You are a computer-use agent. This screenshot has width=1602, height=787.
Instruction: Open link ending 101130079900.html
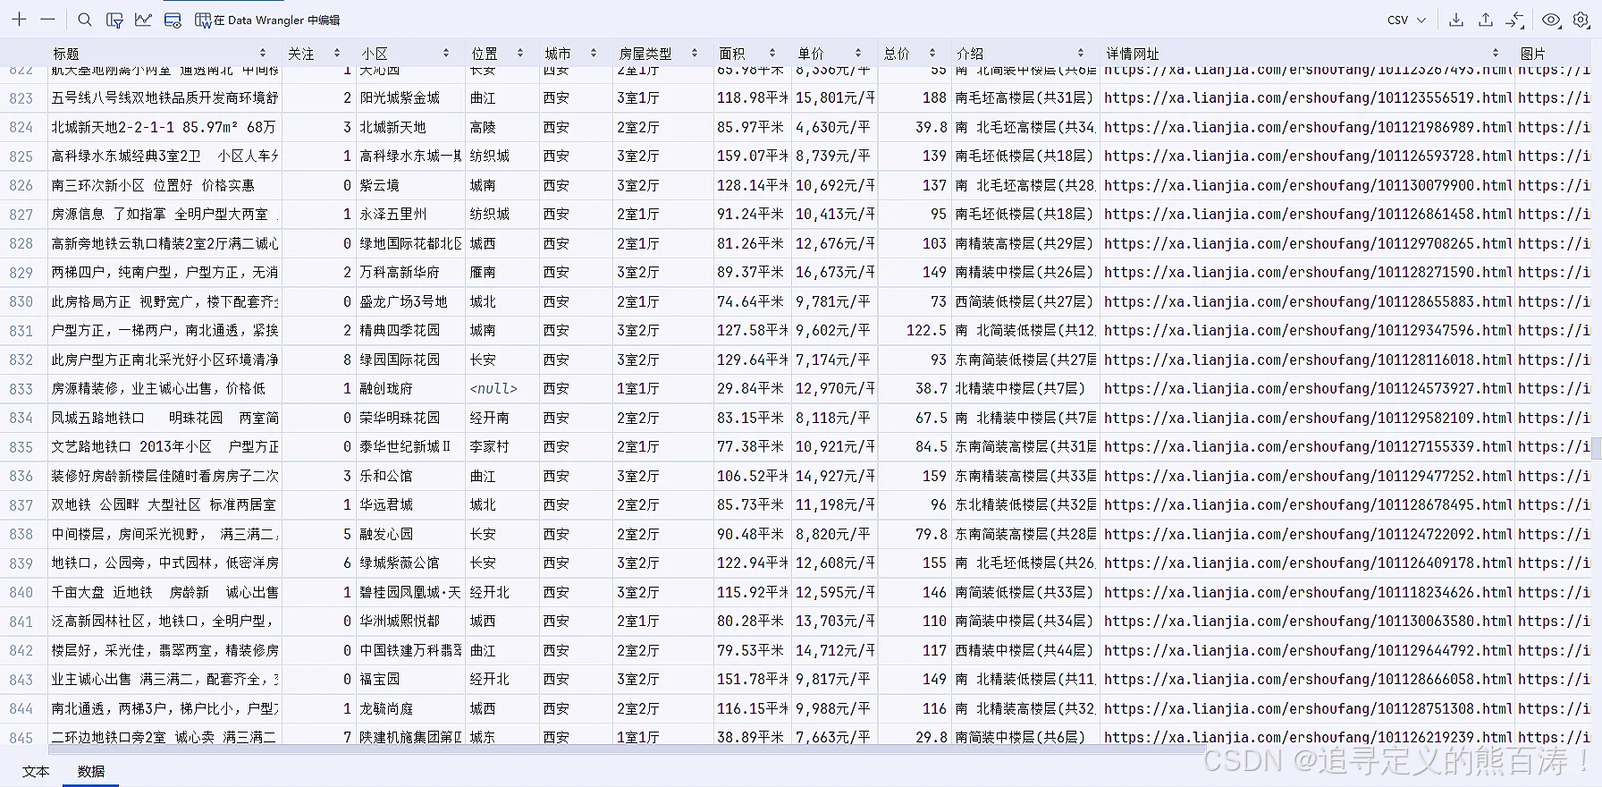(x=1308, y=186)
